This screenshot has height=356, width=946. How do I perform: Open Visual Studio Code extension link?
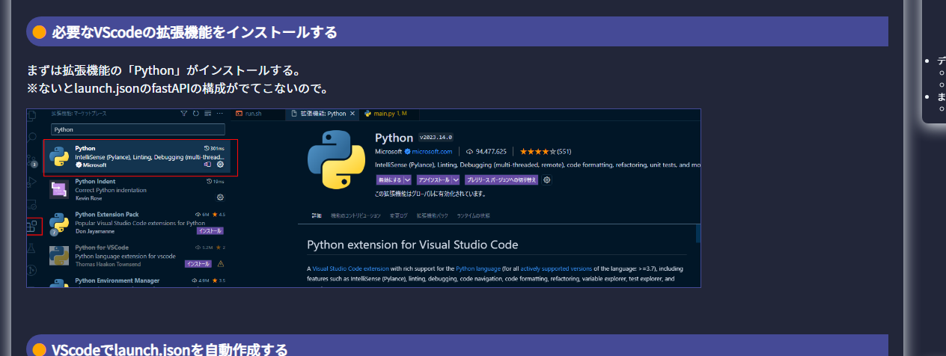350,268
